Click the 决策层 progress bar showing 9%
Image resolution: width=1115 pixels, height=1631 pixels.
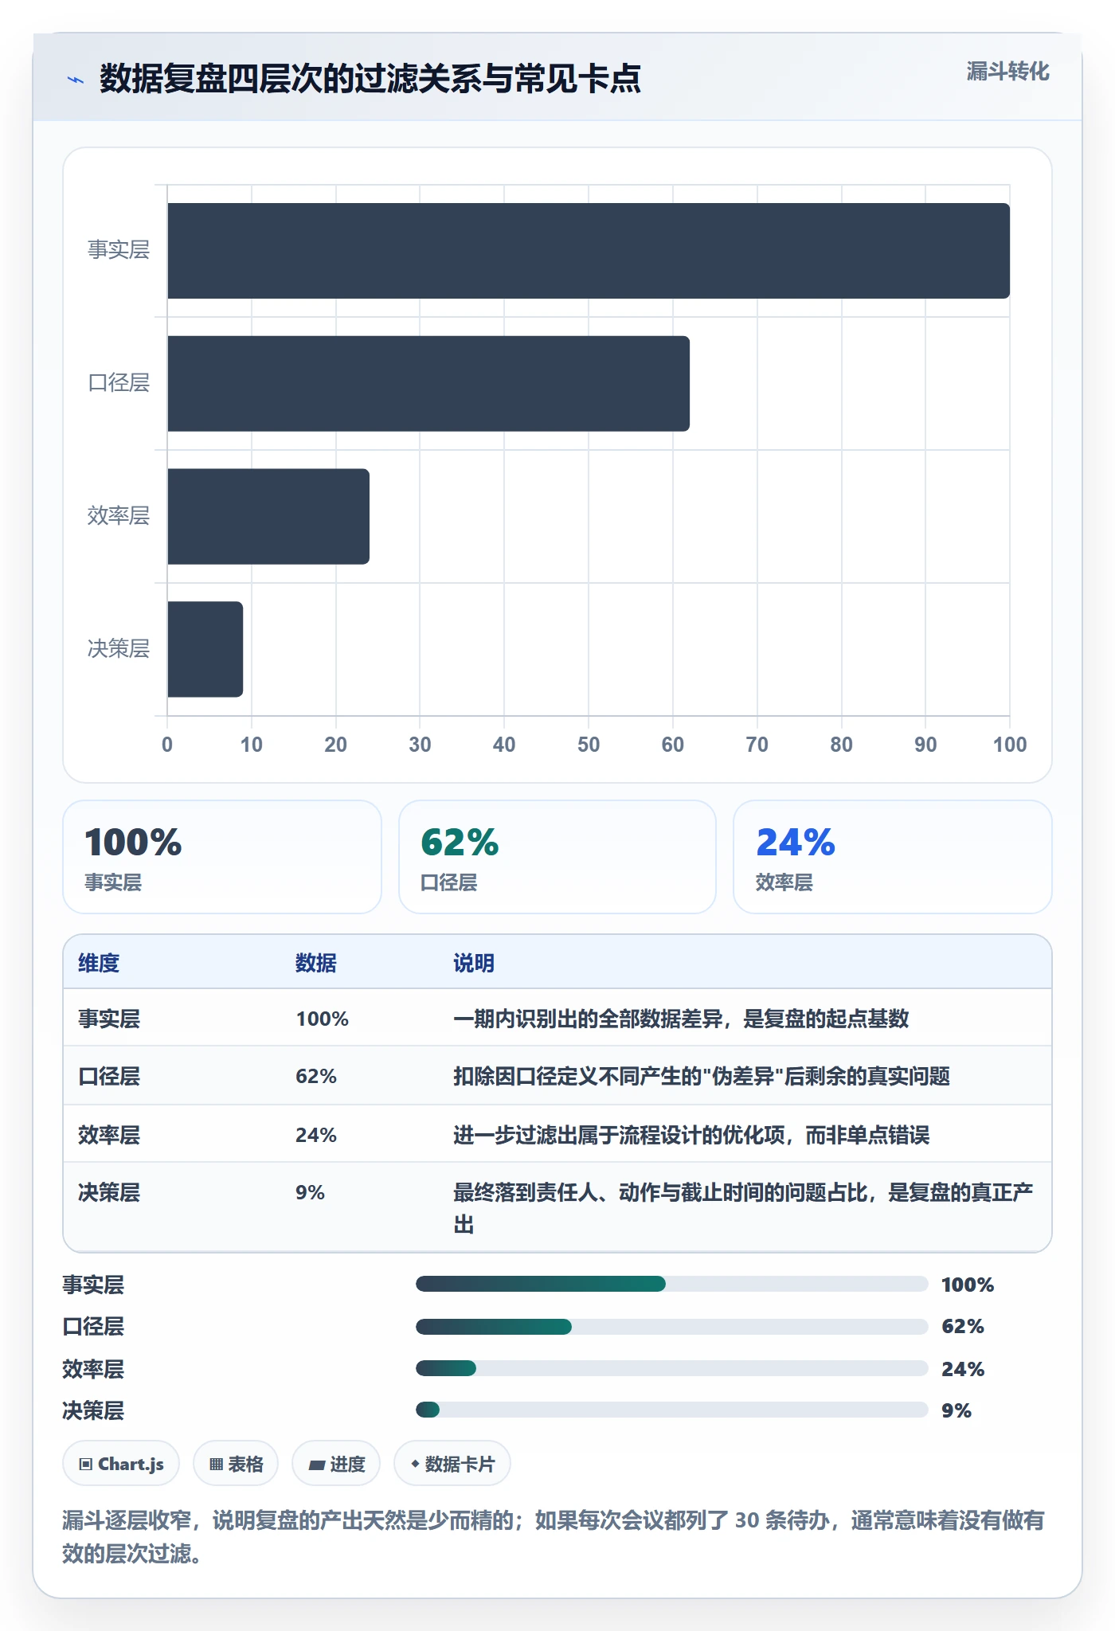pyautogui.click(x=672, y=1410)
